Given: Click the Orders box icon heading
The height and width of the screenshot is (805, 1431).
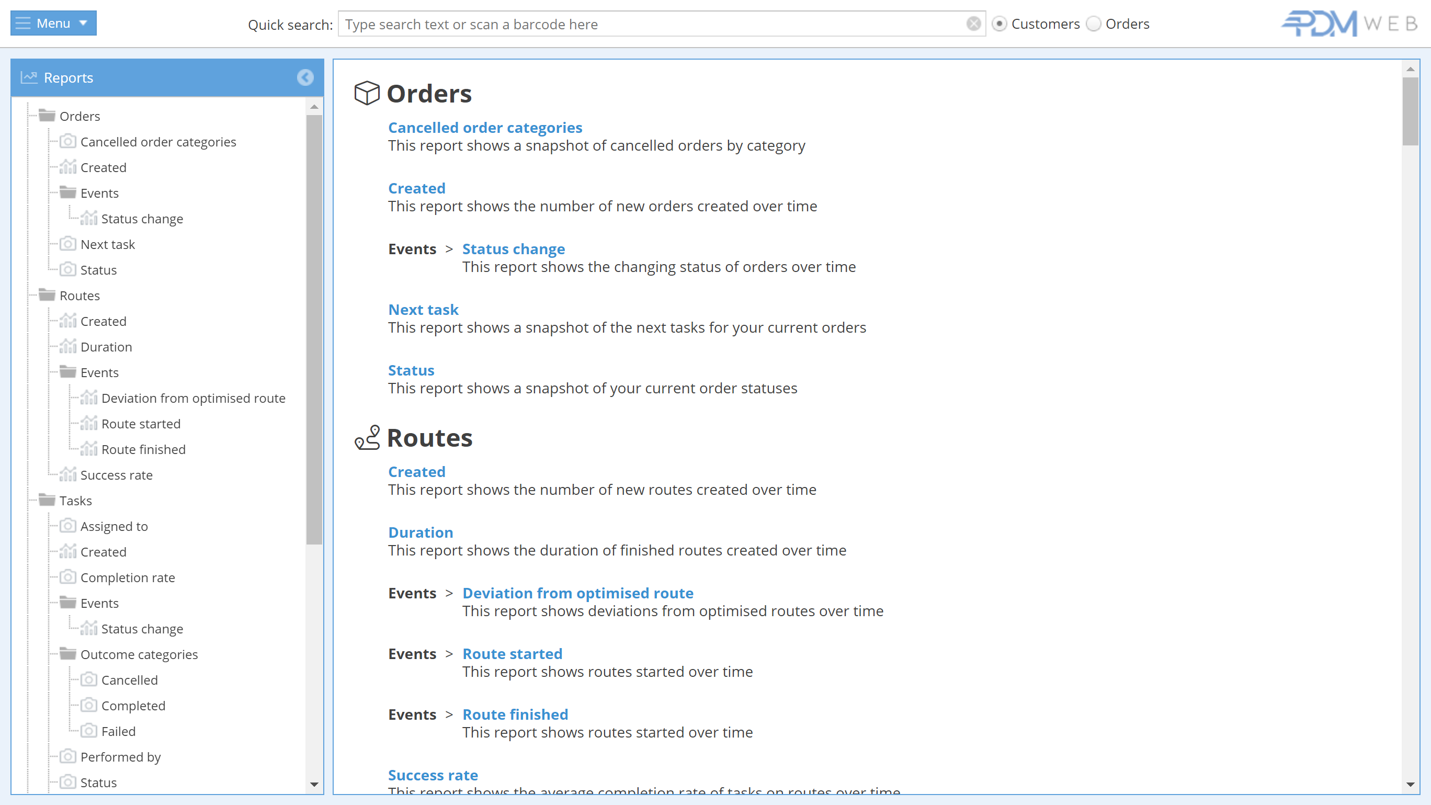Looking at the screenshot, I should [367, 93].
